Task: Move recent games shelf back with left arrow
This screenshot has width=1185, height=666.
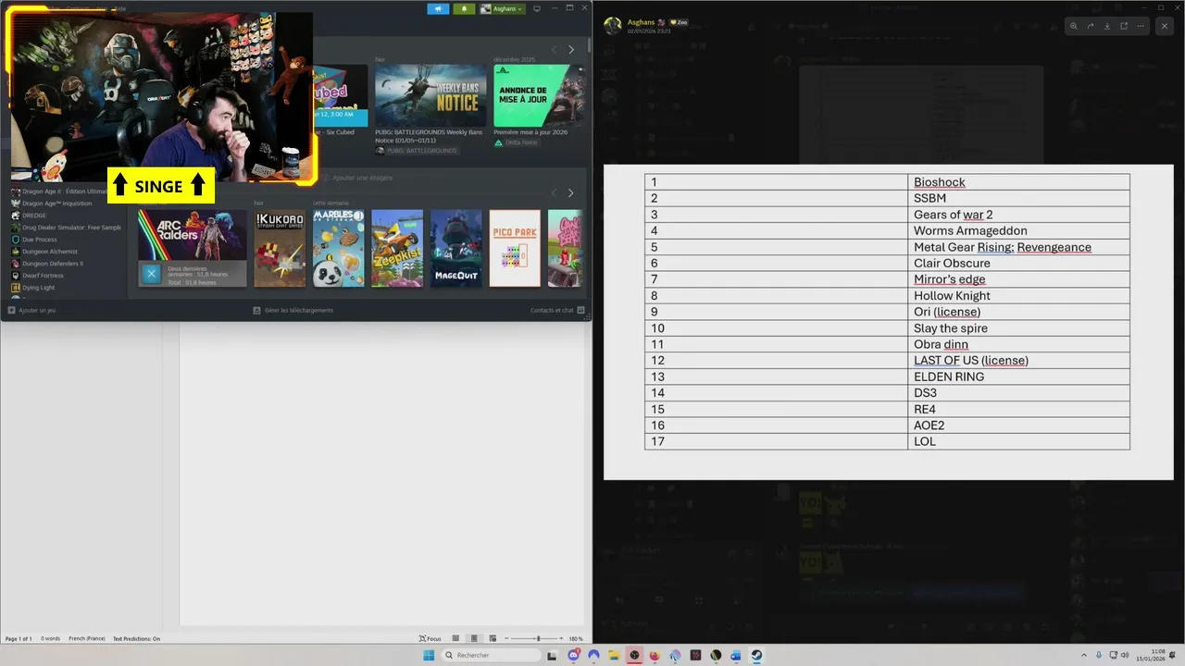Action: pos(555,192)
